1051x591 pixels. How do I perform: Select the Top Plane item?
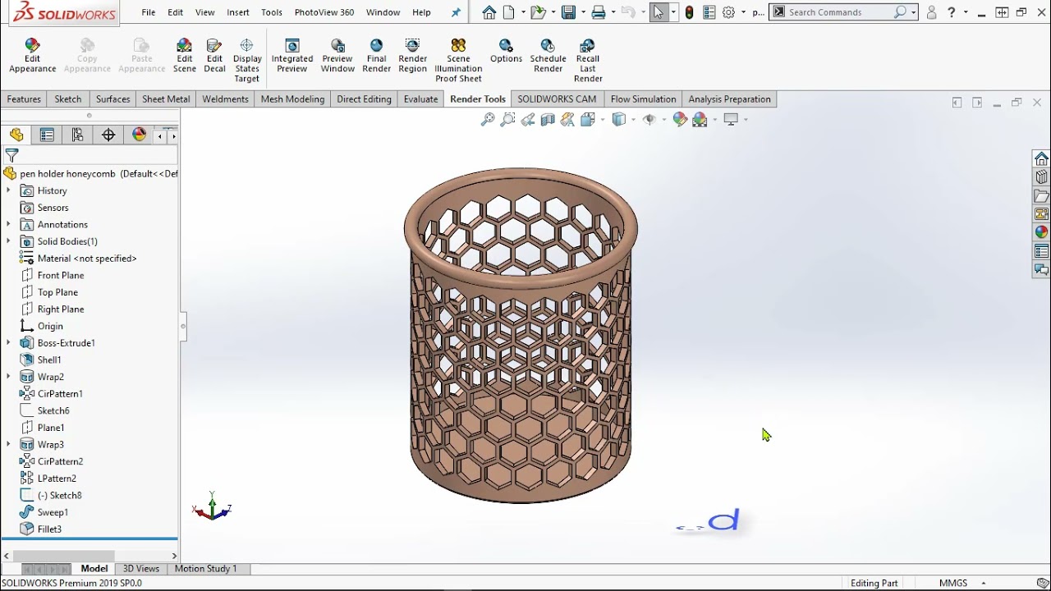click(57, 292)
